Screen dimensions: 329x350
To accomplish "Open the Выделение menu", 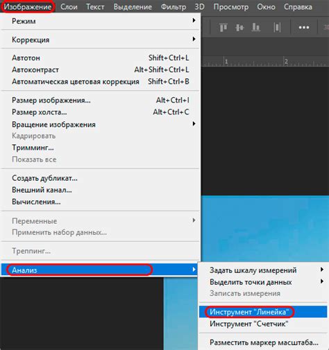I will pyautogui.click(x=133, y=7).
